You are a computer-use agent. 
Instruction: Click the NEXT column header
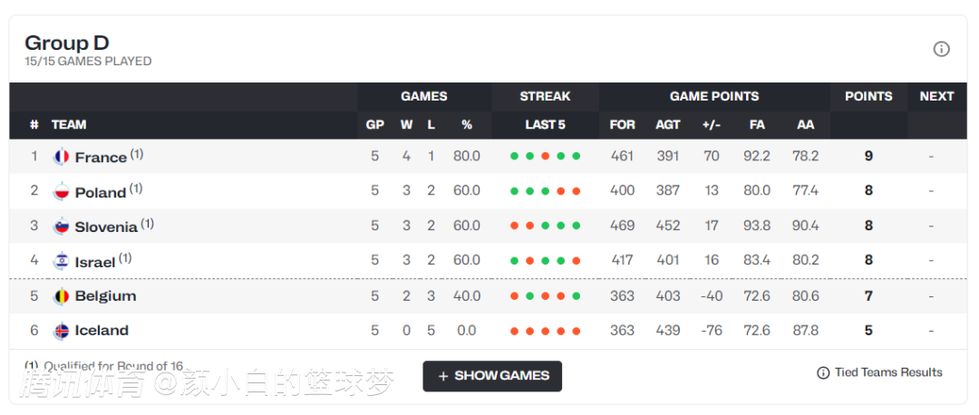coord(936,96)
